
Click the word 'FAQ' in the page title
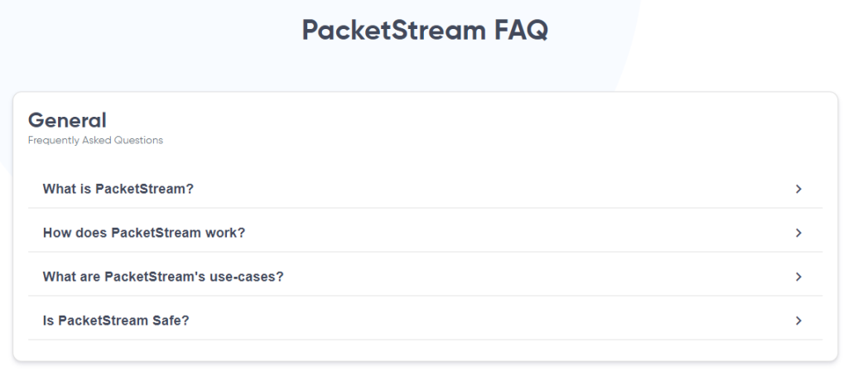[522, 31]
